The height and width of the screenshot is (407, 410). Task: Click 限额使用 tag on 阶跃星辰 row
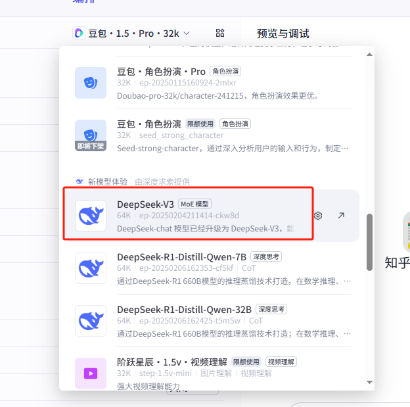(x=246, y=362)
